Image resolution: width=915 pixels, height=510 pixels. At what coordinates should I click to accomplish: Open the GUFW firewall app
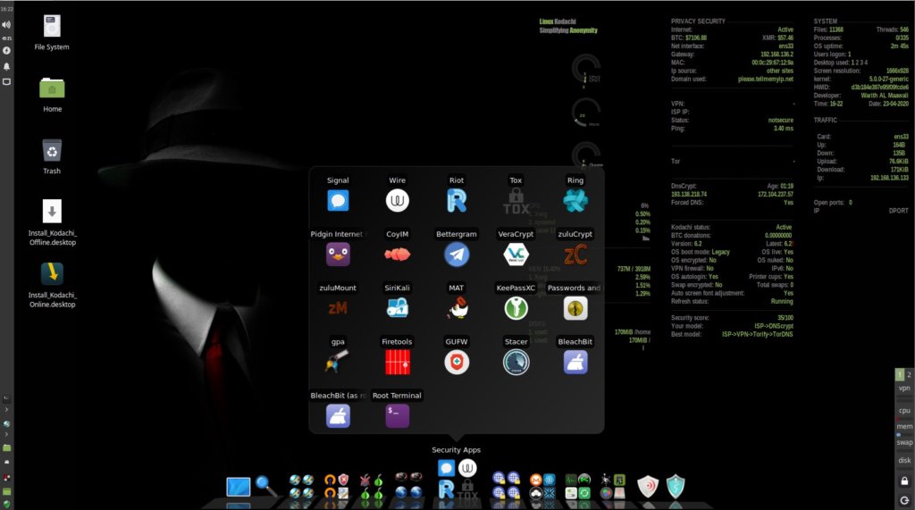coord(457,362)
